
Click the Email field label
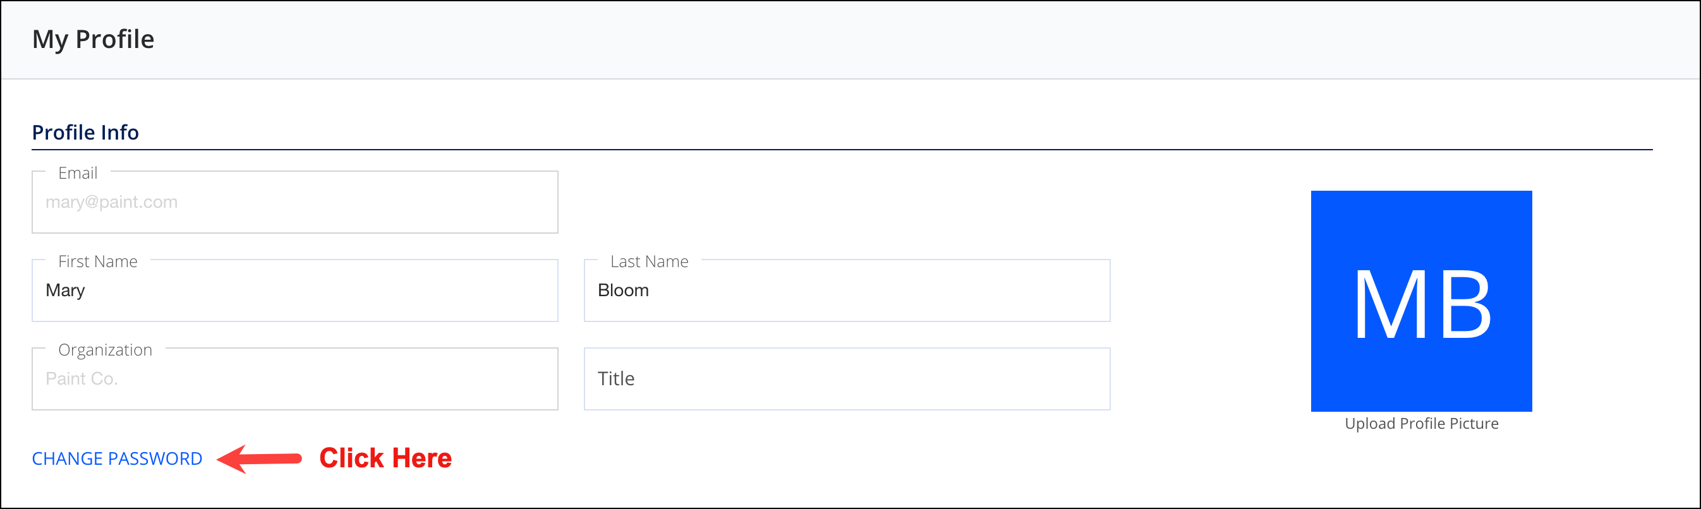click(x=78, y=173)
